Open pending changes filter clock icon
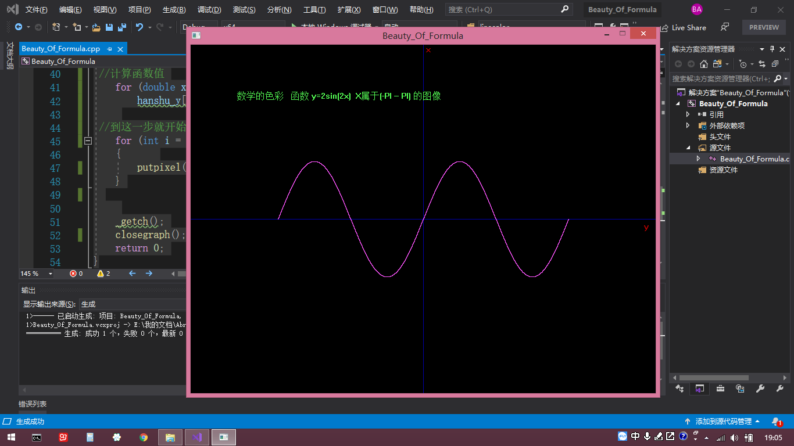The width and height of the screenshot is (794, 446). coord(742,64)
